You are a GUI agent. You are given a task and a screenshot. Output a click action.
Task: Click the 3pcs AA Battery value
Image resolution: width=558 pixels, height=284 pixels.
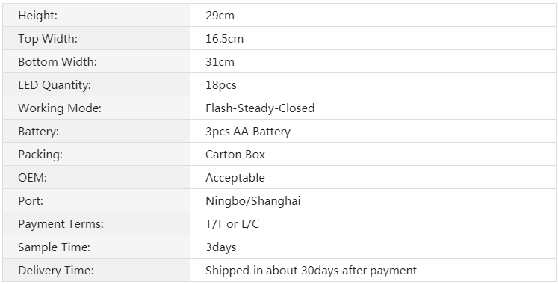tap(248, 132)
